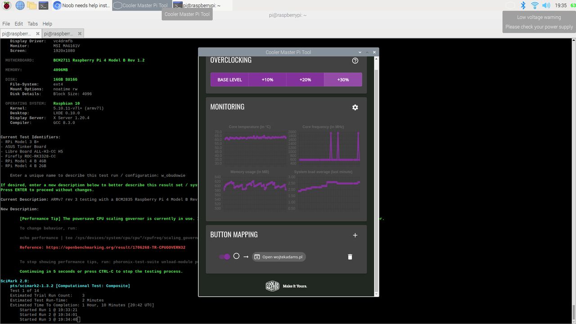Launch the web browser globe icon
Screen dimensions: 576x324
[x=20, y=5]
